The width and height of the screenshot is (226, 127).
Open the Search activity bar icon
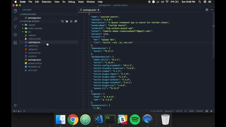pyautogui.click(x=15, y=19)
